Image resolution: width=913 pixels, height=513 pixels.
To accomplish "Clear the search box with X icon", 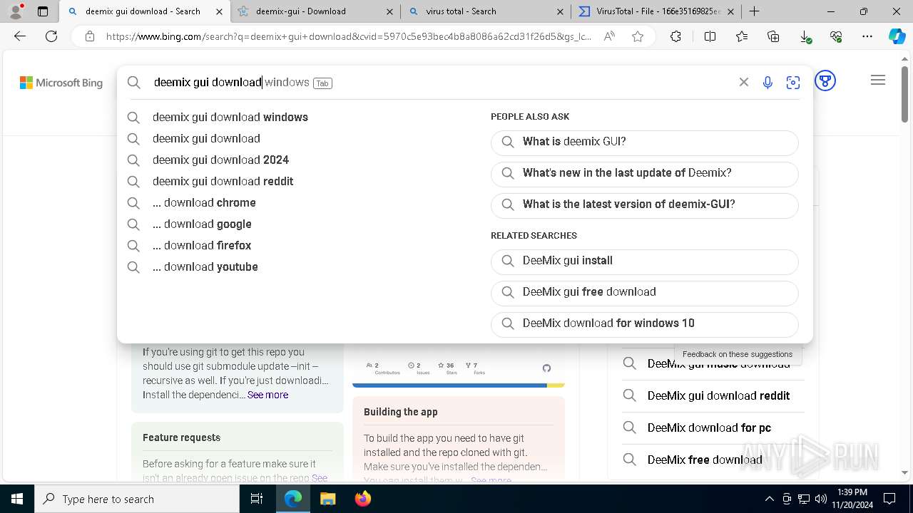I will 743,82.
